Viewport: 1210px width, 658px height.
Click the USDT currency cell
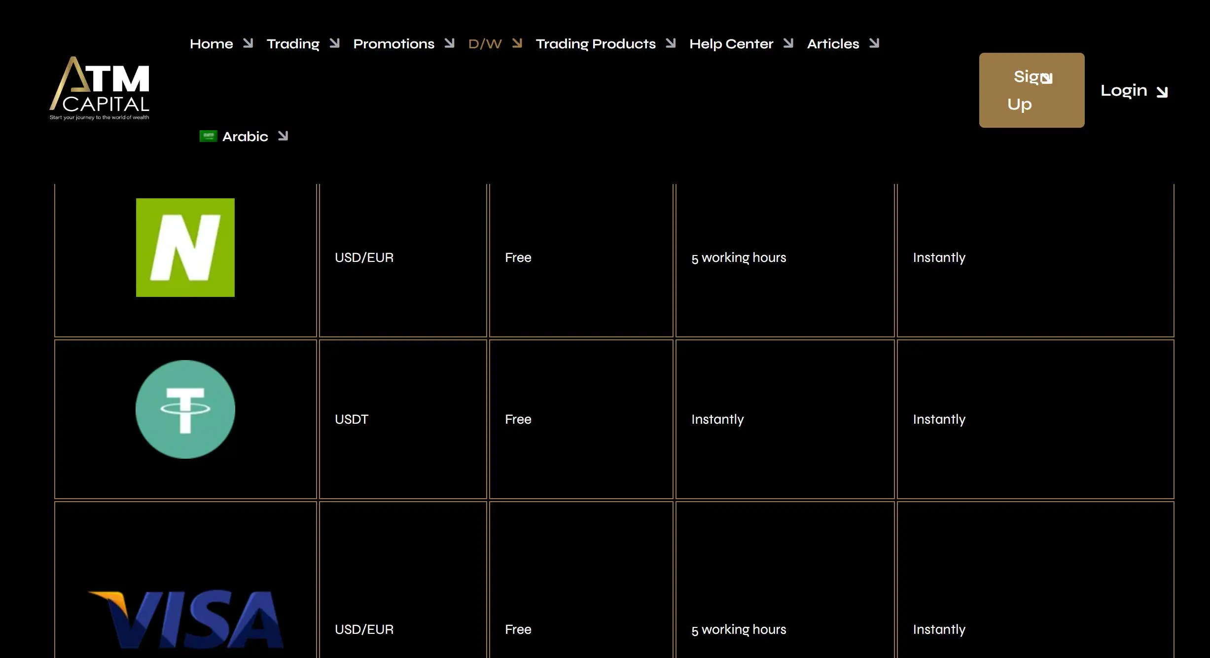[352, 419]
